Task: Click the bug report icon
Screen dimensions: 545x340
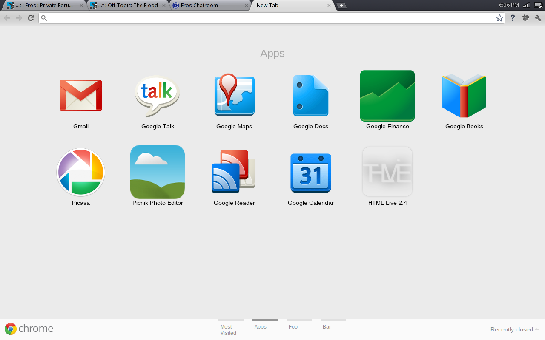Action: point(526,18)
